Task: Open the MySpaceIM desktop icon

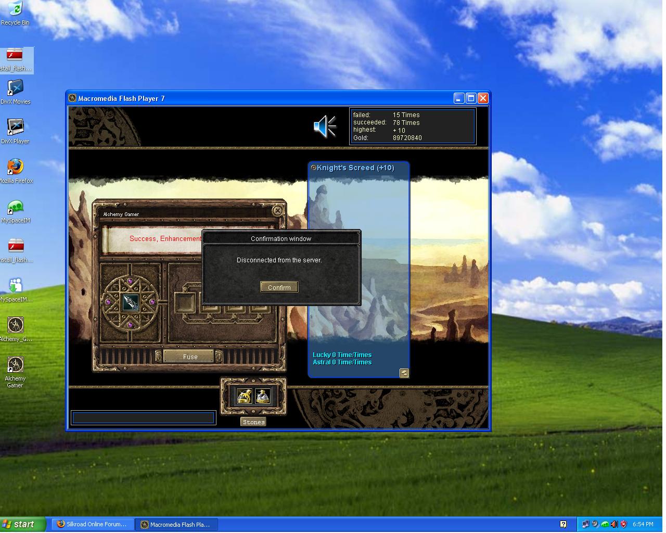Action: click(15, 210)
